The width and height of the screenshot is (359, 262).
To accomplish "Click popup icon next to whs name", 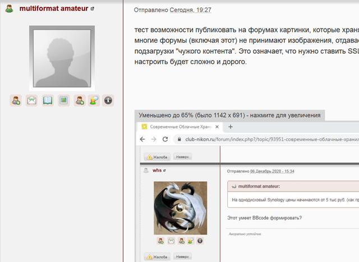I will pyautogui.click(x=164, y=171).
